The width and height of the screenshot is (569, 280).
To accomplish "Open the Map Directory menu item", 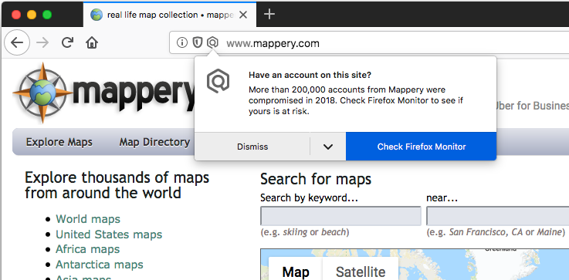I will point(154,142).
